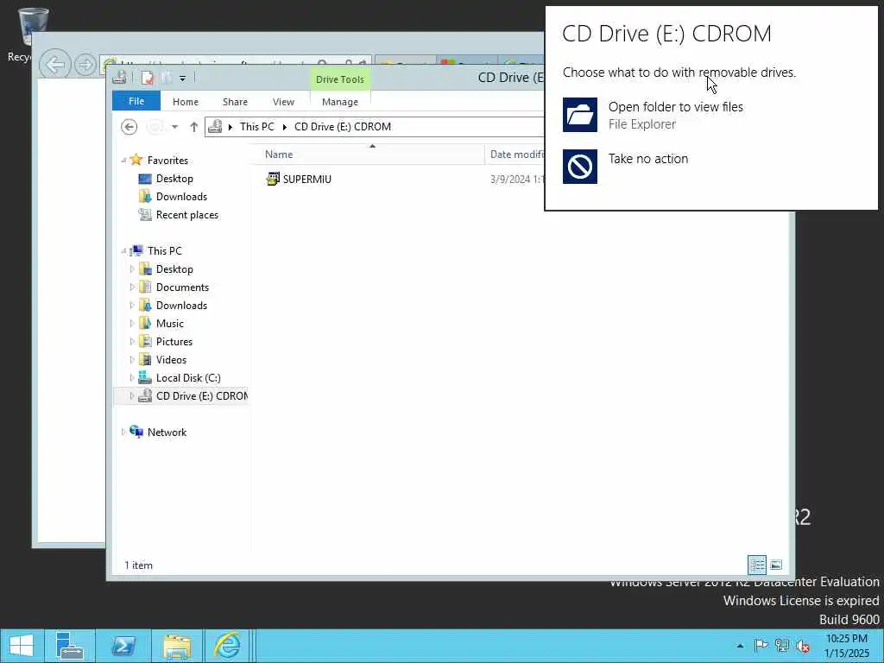Switch to the Share ribbon tab
Viewport: 884px width, 663px height.
tap(235, 102)
